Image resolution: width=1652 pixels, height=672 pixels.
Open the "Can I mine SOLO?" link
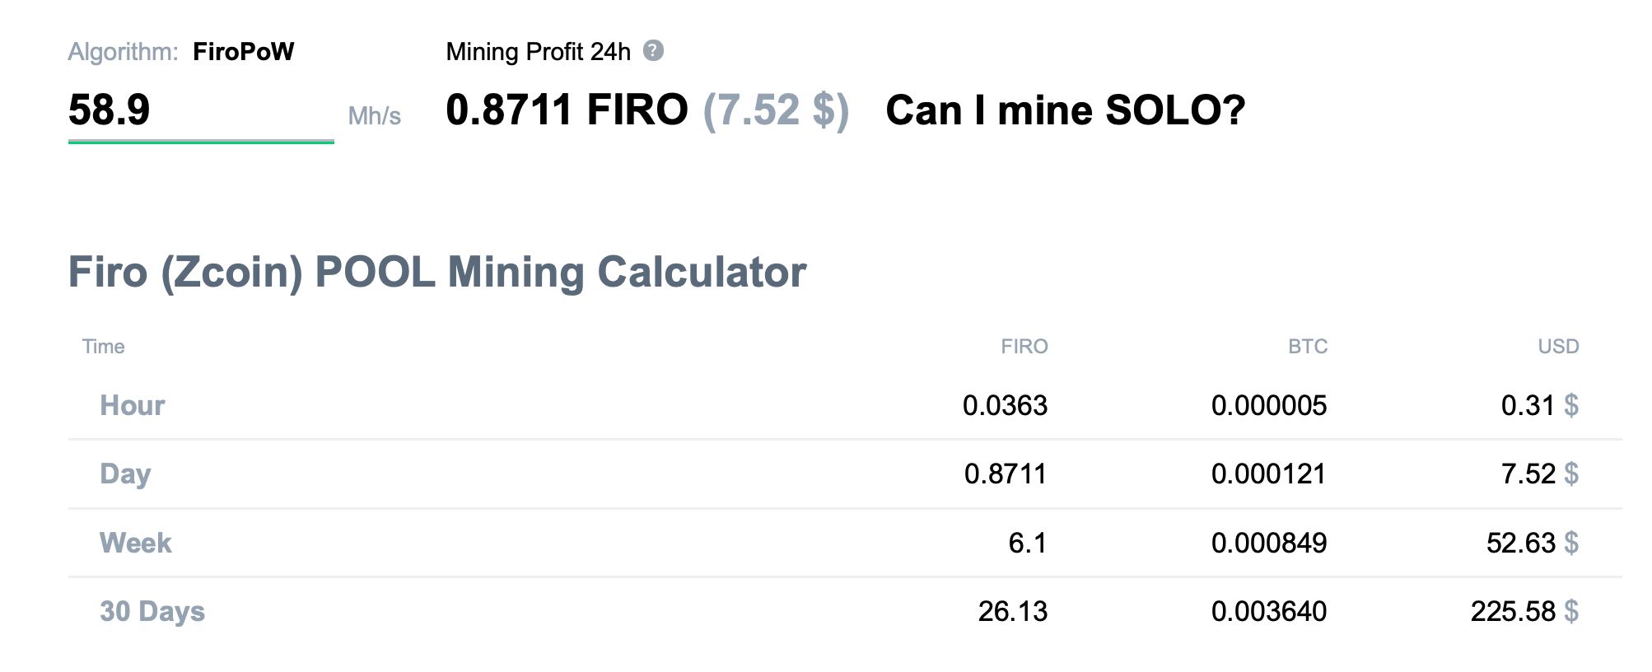(1065, 110)
